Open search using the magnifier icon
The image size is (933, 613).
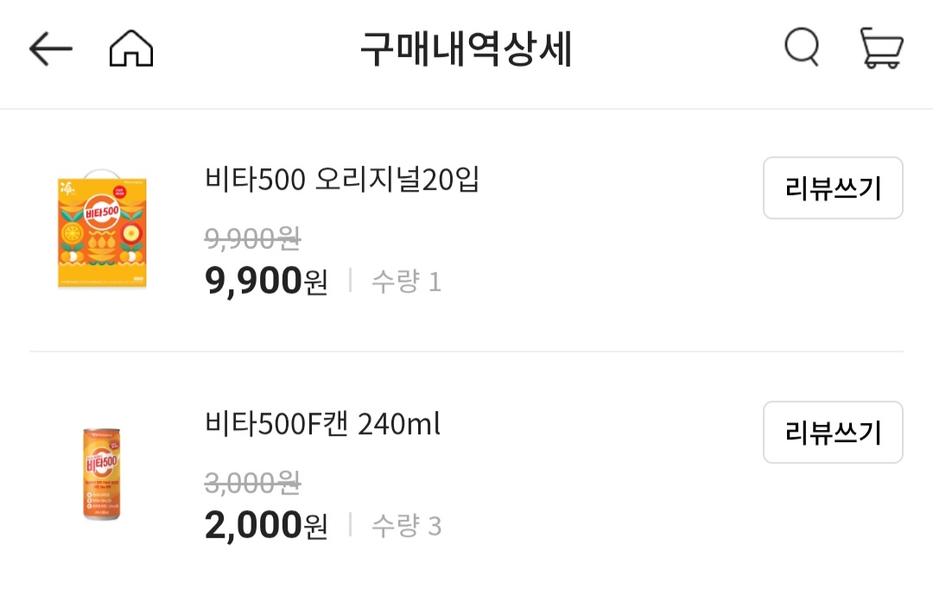[800, 47]
